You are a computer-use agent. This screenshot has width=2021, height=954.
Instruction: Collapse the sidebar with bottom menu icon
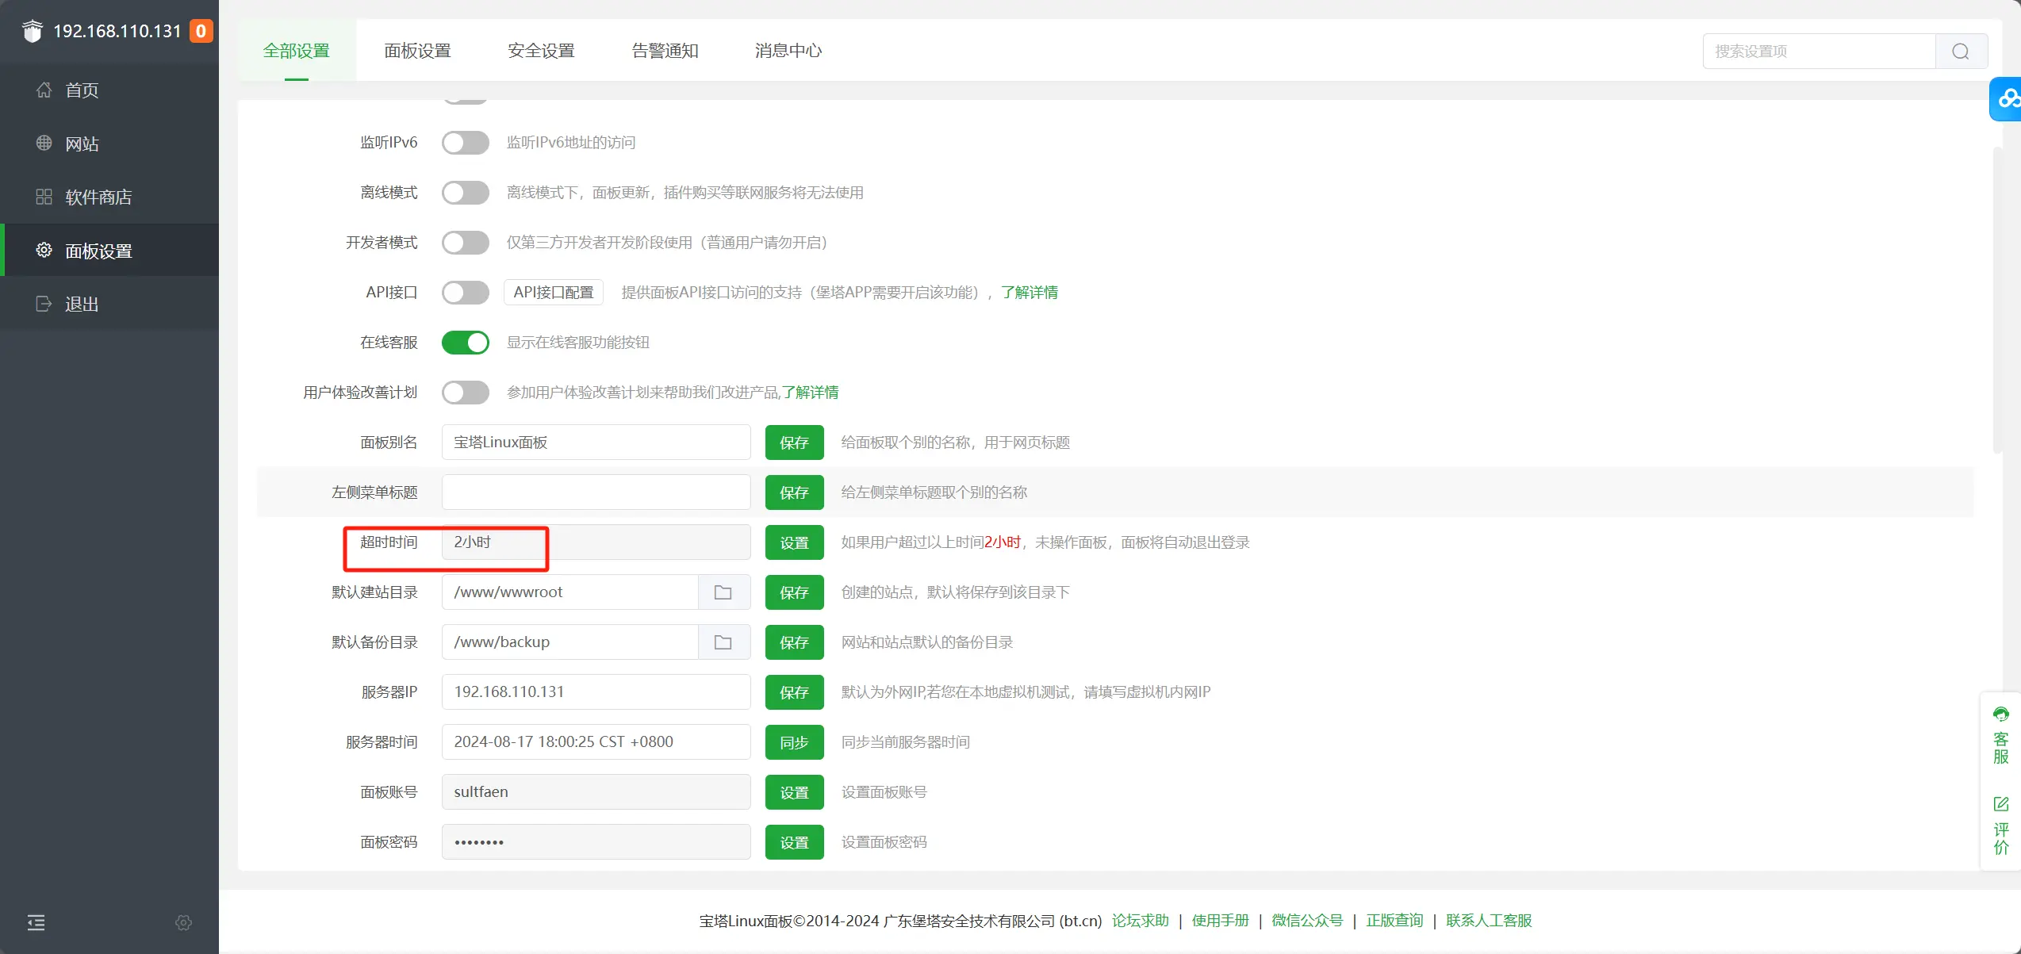tap(36, 922)
